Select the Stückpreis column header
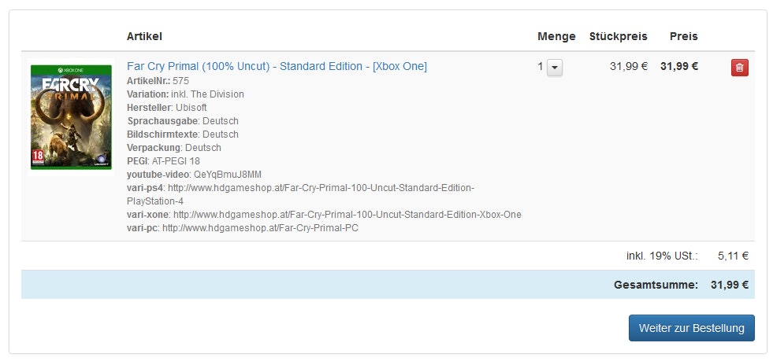Viewport: 773px width, 361px height. (x=618, y=36)
